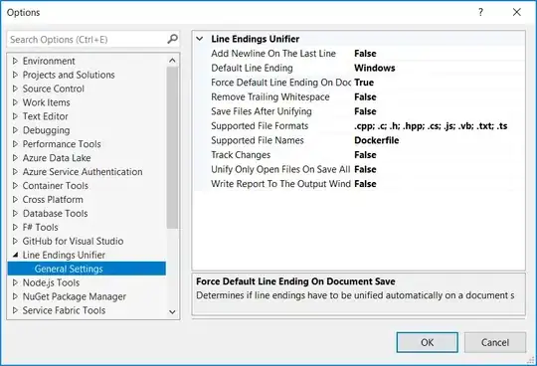Select NuGet Package Manager
This screenshot has height=366, width=537.
pyautogui.click(x=75, y=296)
